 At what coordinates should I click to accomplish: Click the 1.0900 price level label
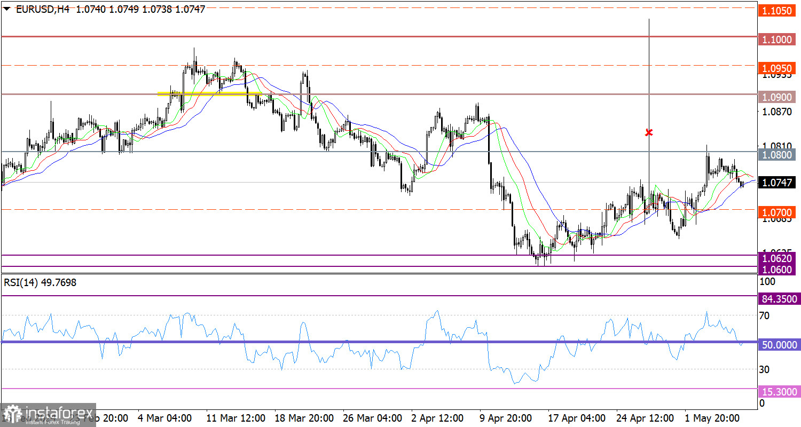776,97
